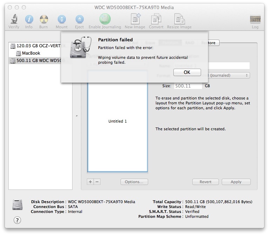Click the S.M.A.R.T. Status Verified value

tap(192, 212)
